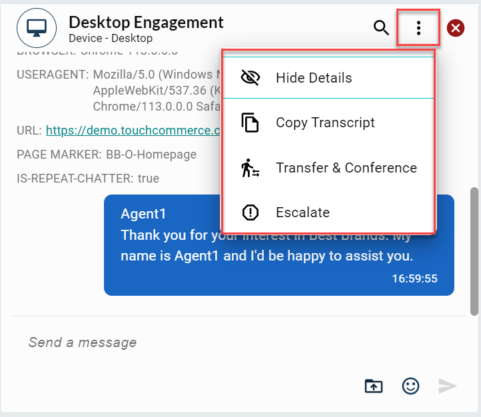Viewport: 481px width, 417px height.
Task: Select Transfer & Conference option
Action: point(346,169)
